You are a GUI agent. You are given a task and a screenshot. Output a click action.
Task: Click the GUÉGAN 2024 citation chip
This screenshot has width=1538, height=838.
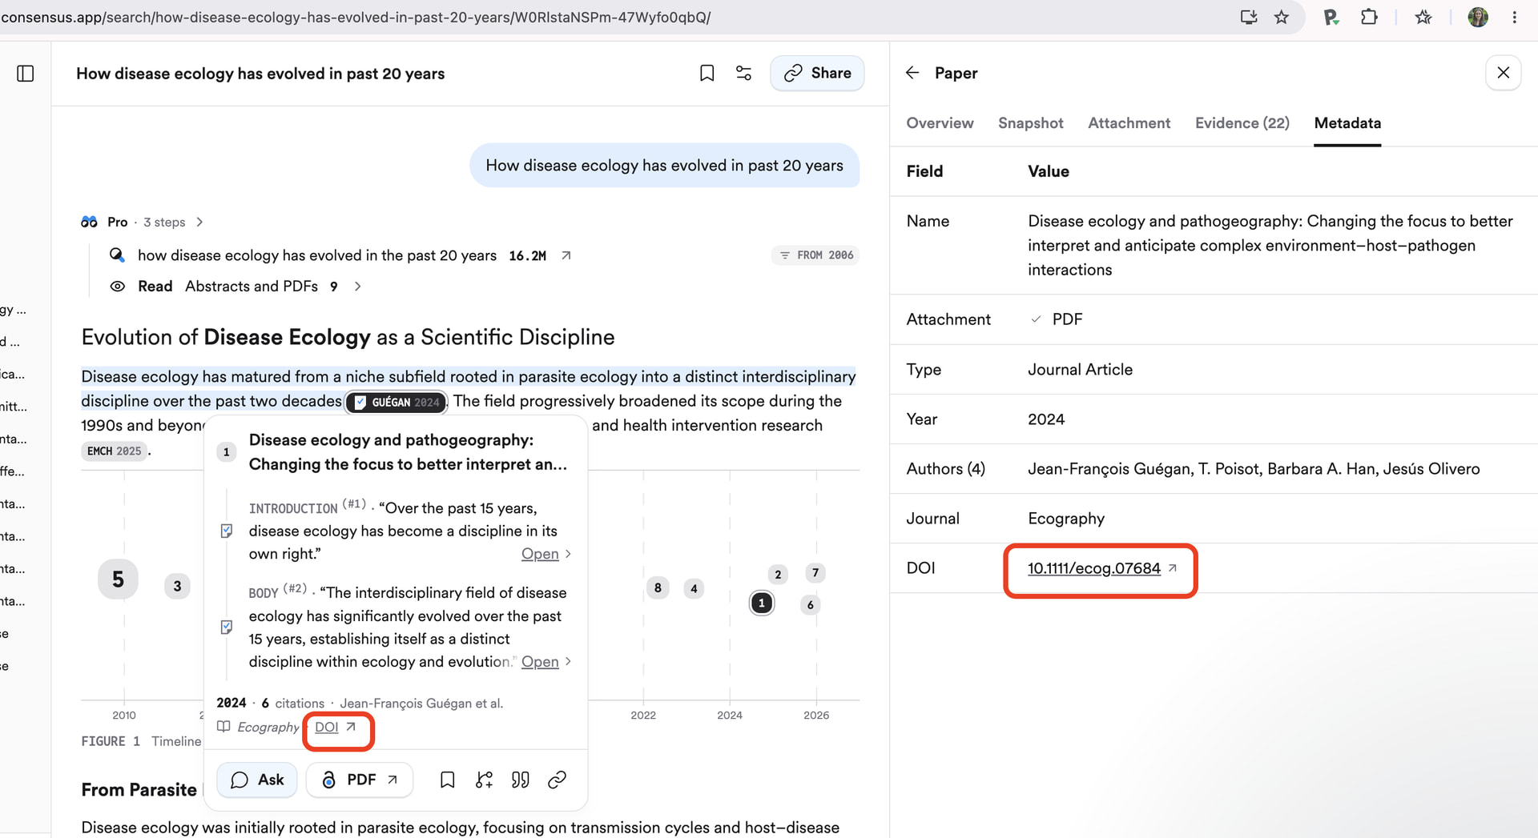point(397,402)
